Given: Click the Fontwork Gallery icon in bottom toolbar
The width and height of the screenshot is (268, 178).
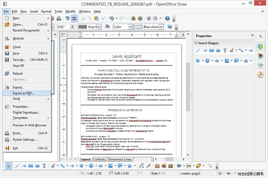Looking at the screenshot, I should click(x=157, y=166).
